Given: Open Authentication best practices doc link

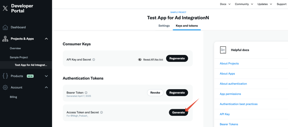Looking at the screenshot, I should (238, 104).
